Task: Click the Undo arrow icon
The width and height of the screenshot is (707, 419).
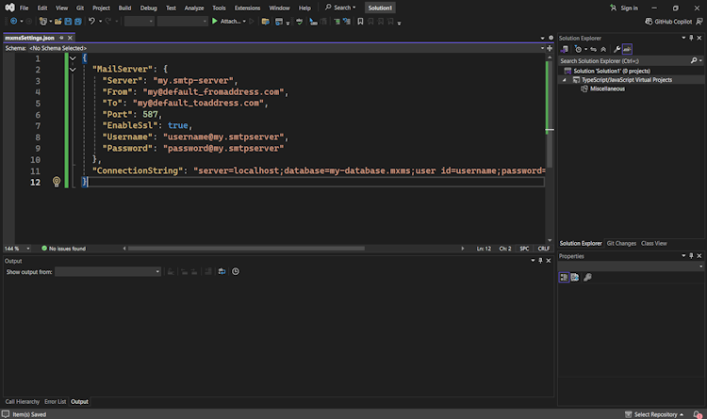Action: click(x=91, y=21)
